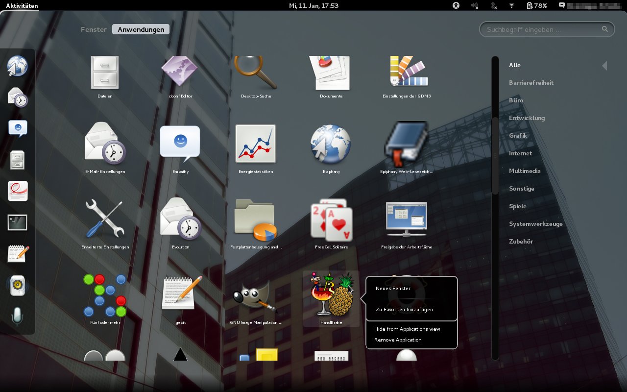Image resolution: width=627 pixels, height=392 pixels.
Task: Open the Wi-Fi network indicator
Action: point(512,5)
